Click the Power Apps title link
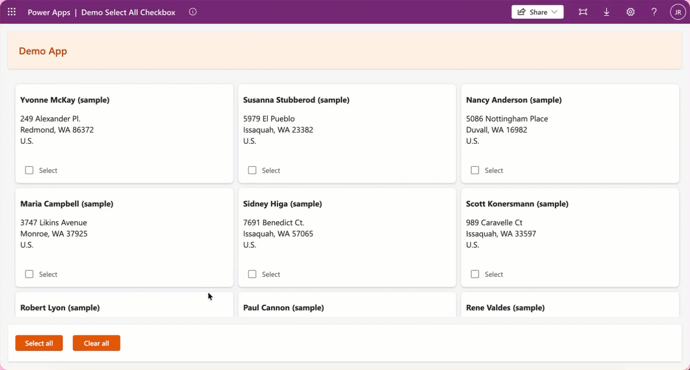Screen dimensions: 690x370 (49, 12)
